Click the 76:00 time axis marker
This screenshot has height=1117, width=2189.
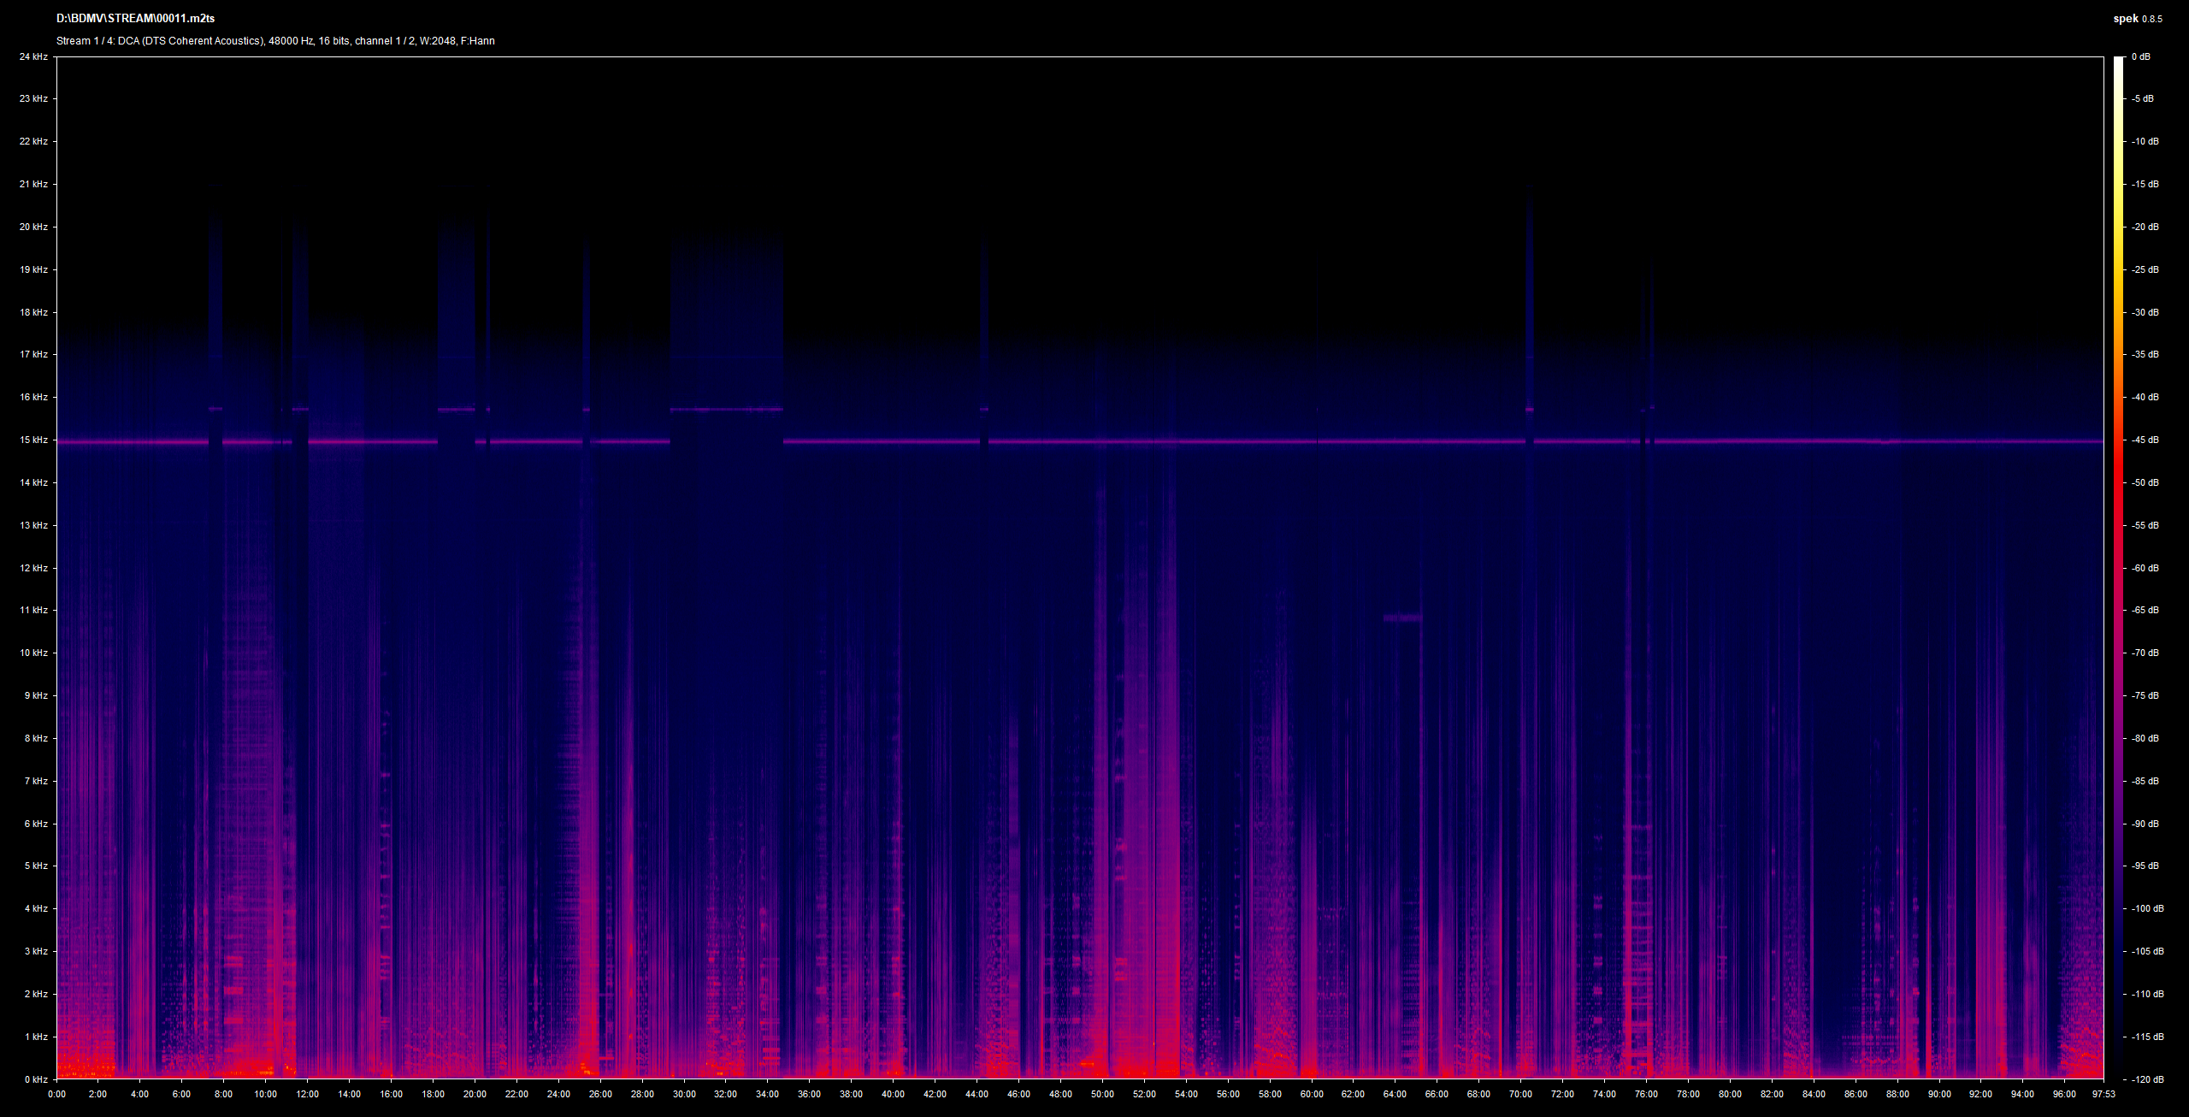[1646, 1094]
